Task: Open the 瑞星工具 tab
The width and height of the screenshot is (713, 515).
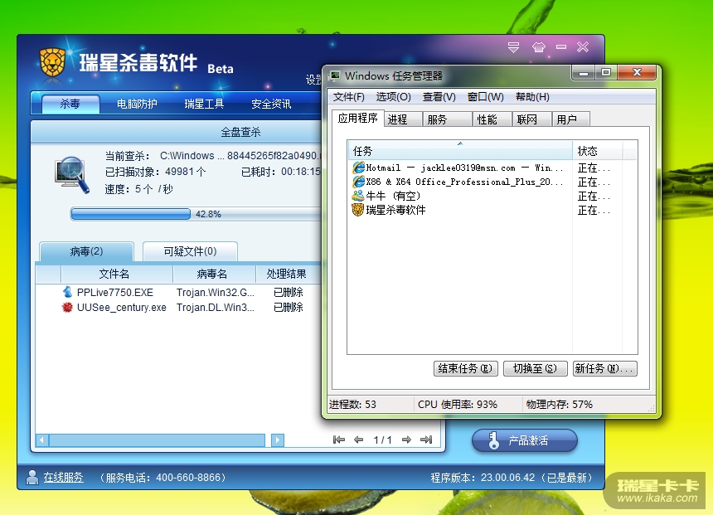Action: (204, 104)
